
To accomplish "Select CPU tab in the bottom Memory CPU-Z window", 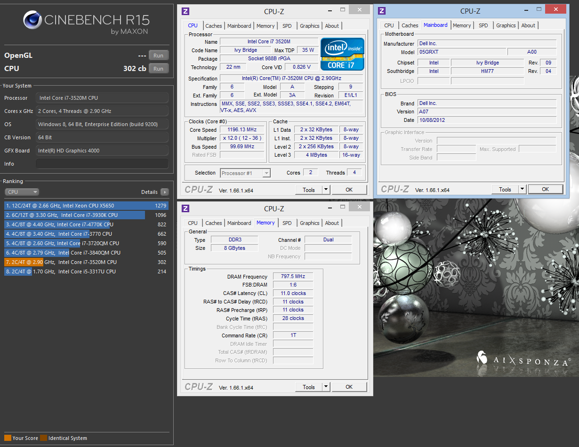I will [193, 223].
